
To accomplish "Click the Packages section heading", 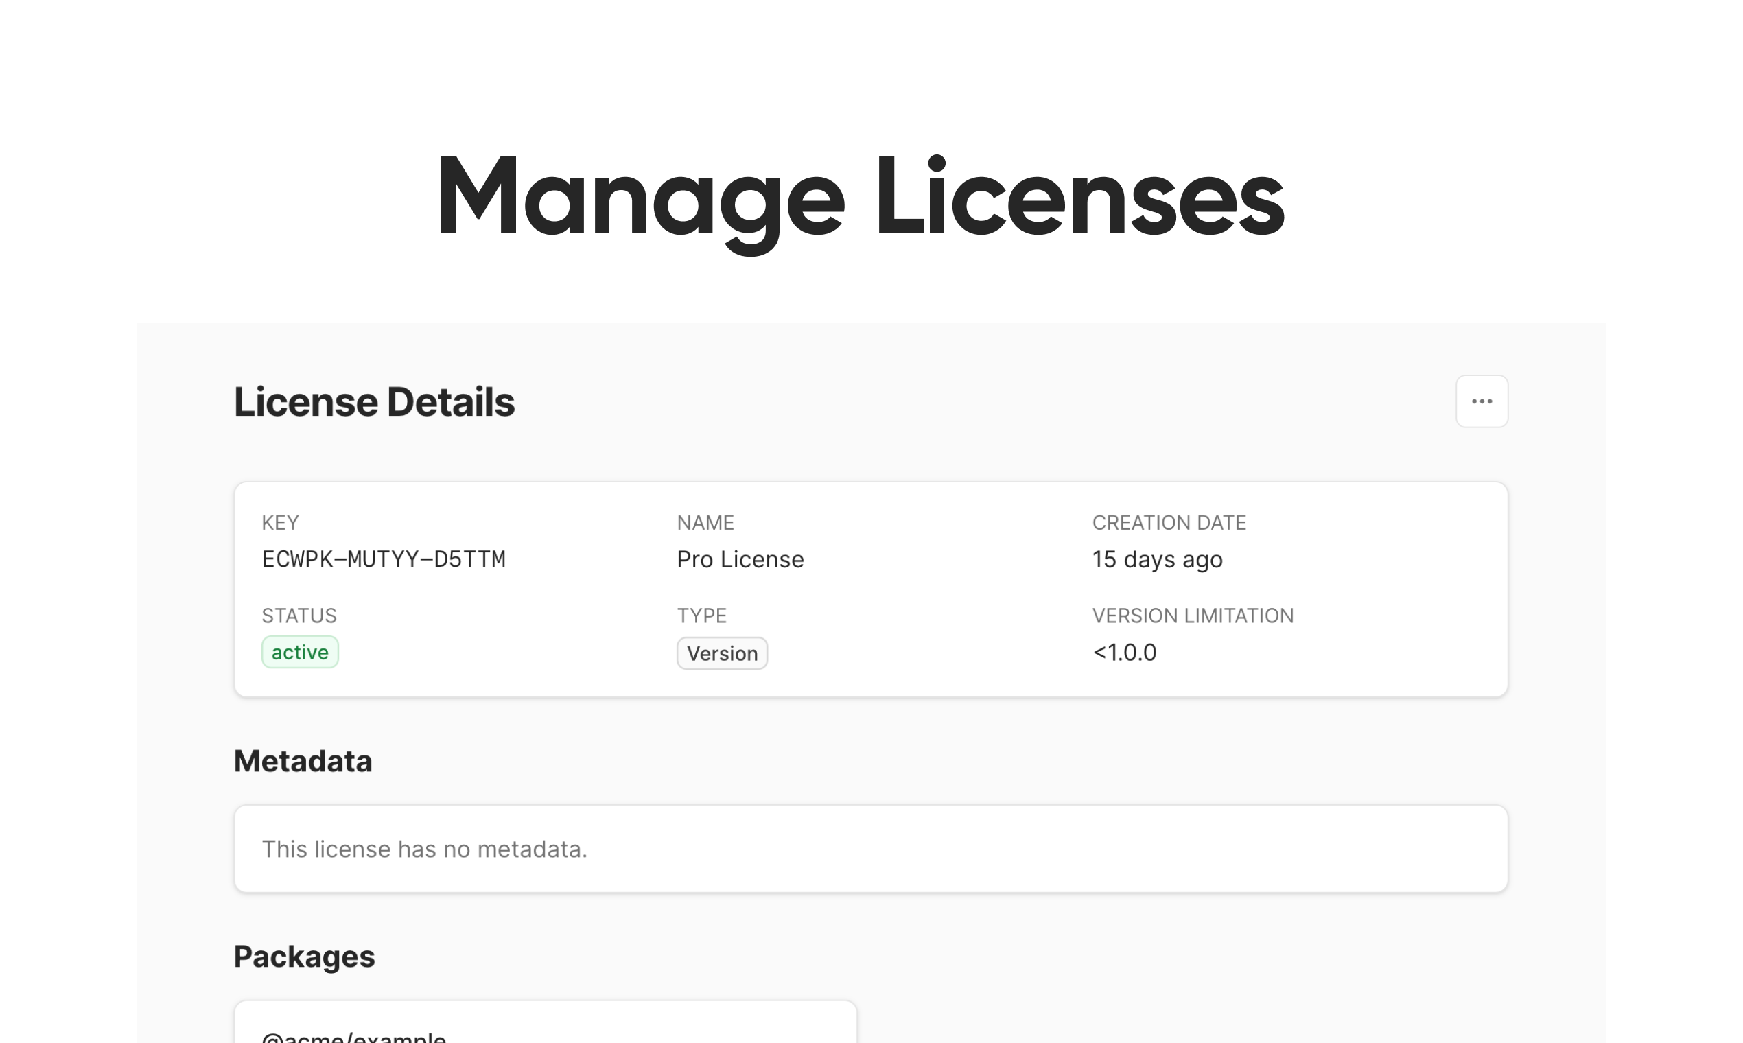I will click(x=304, y=957).
